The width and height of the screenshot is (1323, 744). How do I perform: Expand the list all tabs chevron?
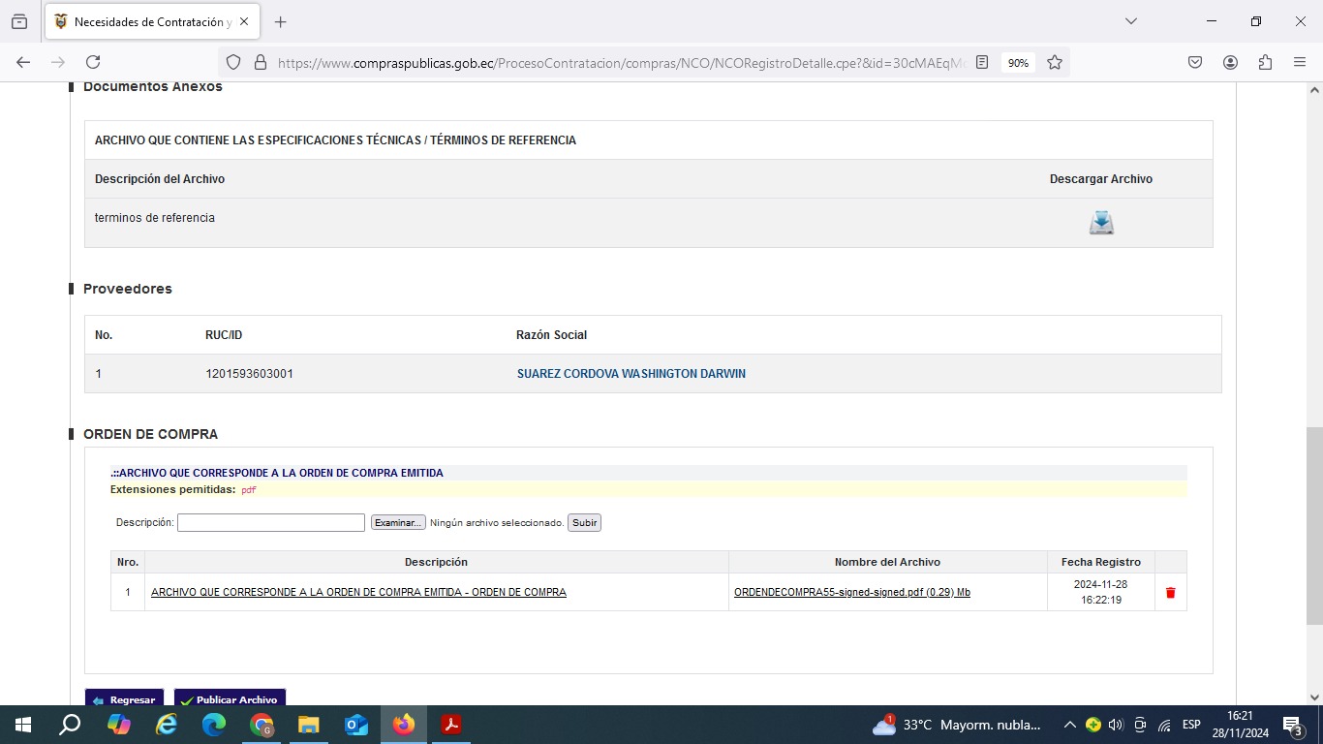tap(1130, 21)
